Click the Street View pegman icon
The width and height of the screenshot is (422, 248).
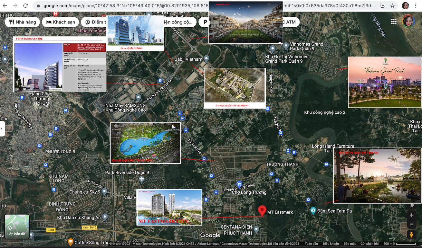click(411, 235)
